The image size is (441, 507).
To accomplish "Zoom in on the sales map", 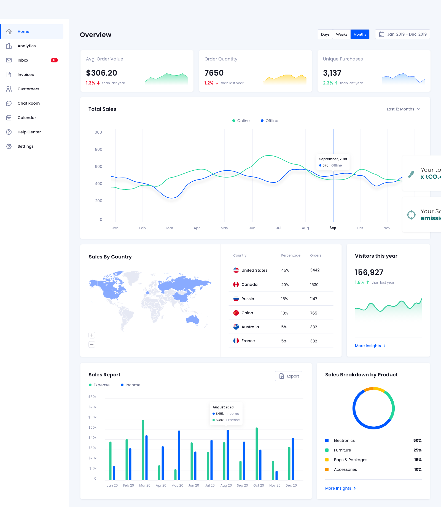I will click(x=92, y=335).
